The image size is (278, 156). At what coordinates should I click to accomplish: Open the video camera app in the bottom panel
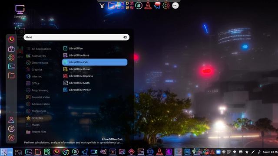94,152
